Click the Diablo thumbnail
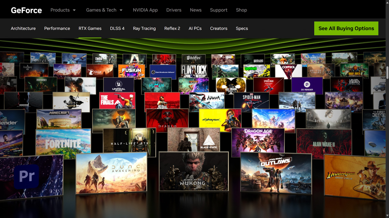 point(167,119)
